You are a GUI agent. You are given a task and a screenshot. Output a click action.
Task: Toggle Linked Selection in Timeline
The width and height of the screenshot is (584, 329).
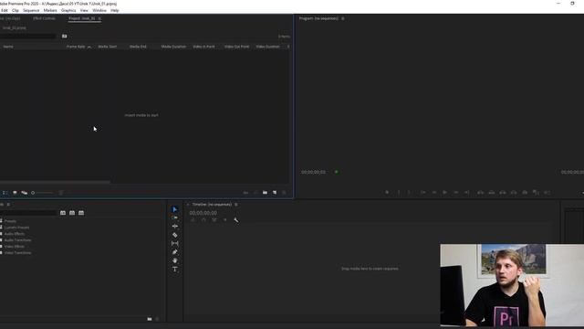pyautogui.click(x=214, y=220)
